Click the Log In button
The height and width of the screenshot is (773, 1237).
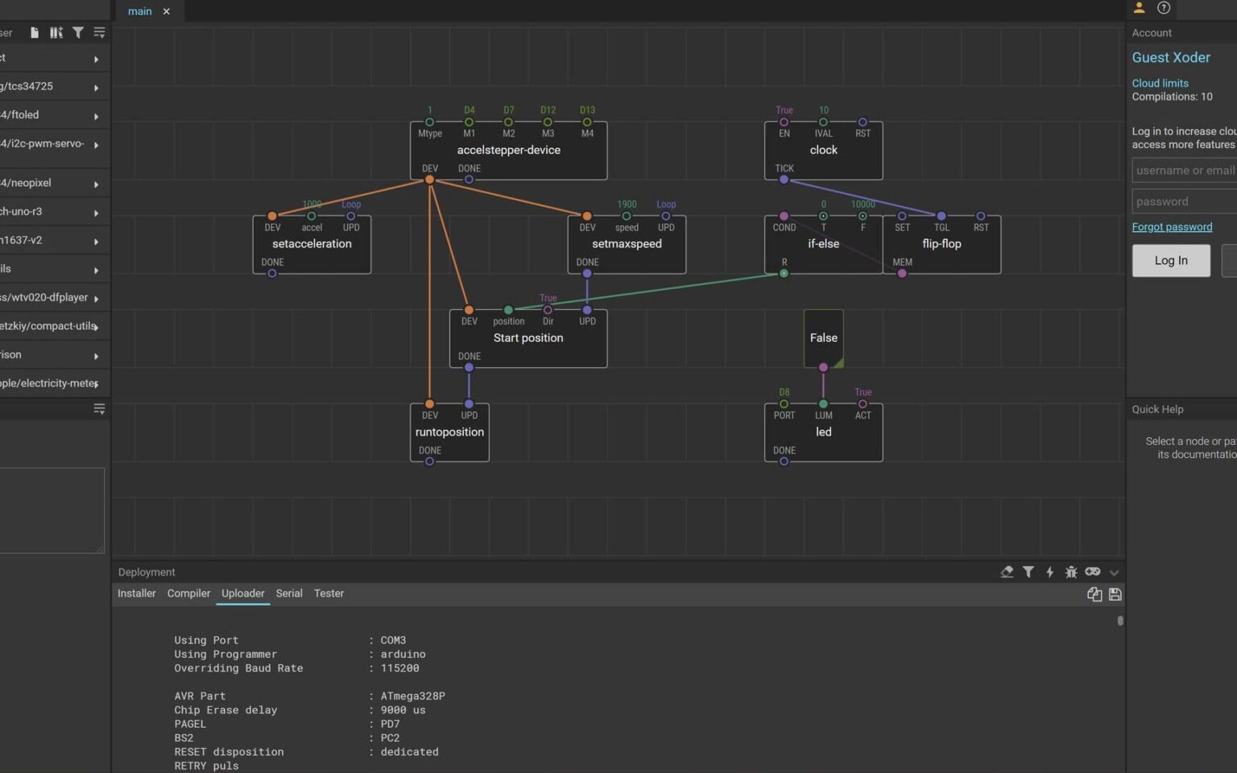pyautogui.click(x=1170, y=261)
